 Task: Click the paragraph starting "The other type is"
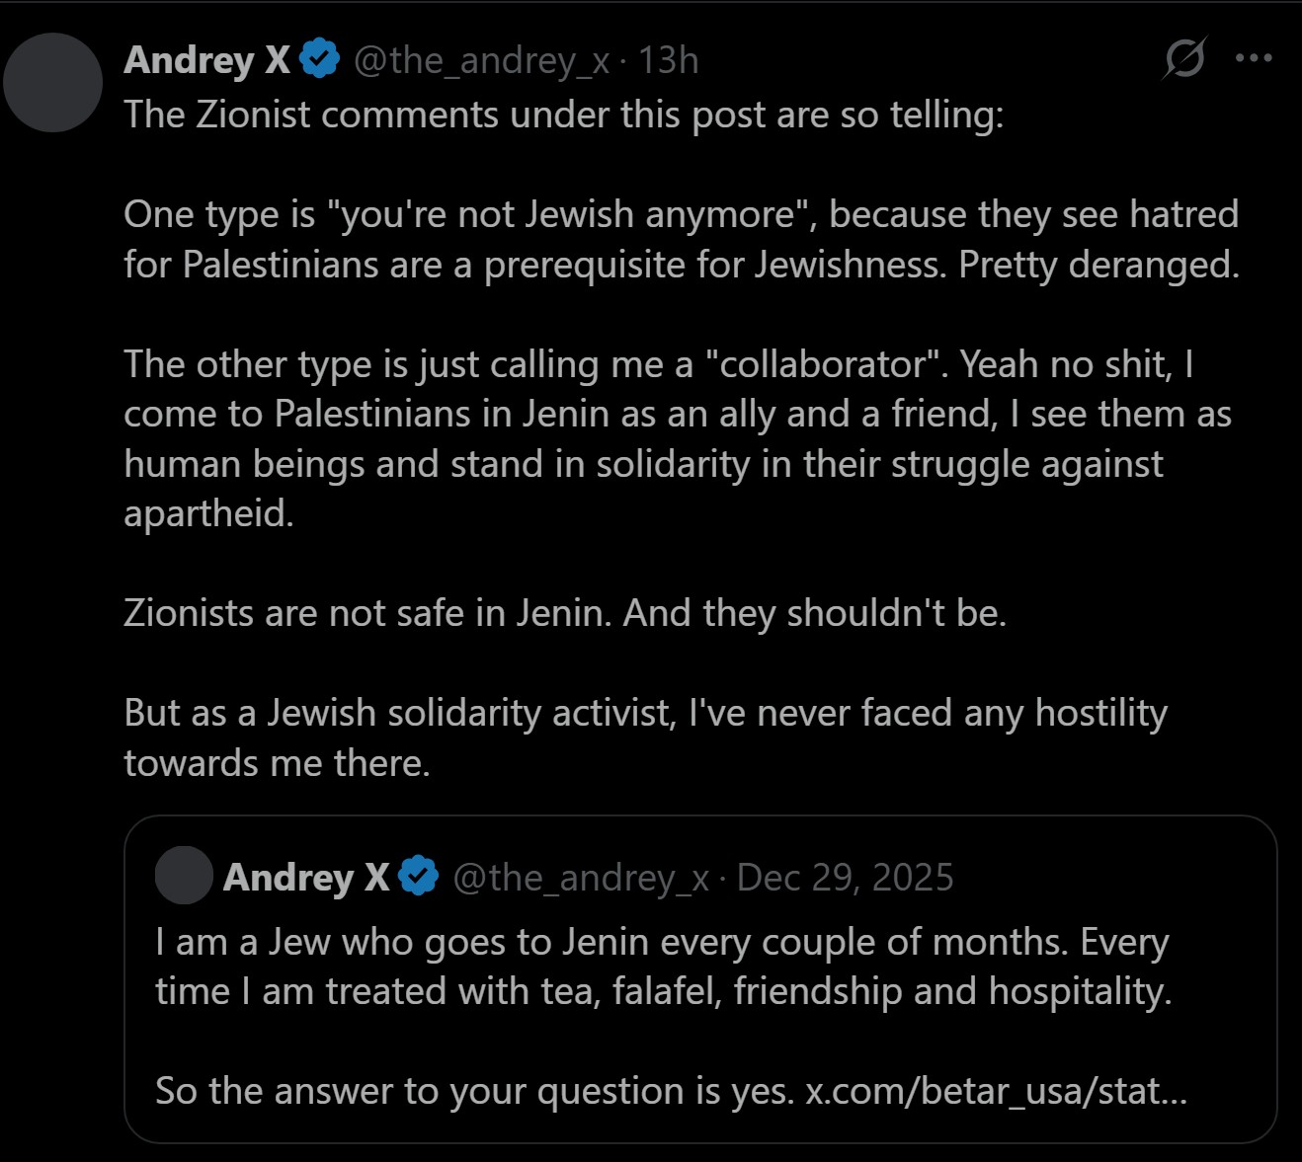677,438
